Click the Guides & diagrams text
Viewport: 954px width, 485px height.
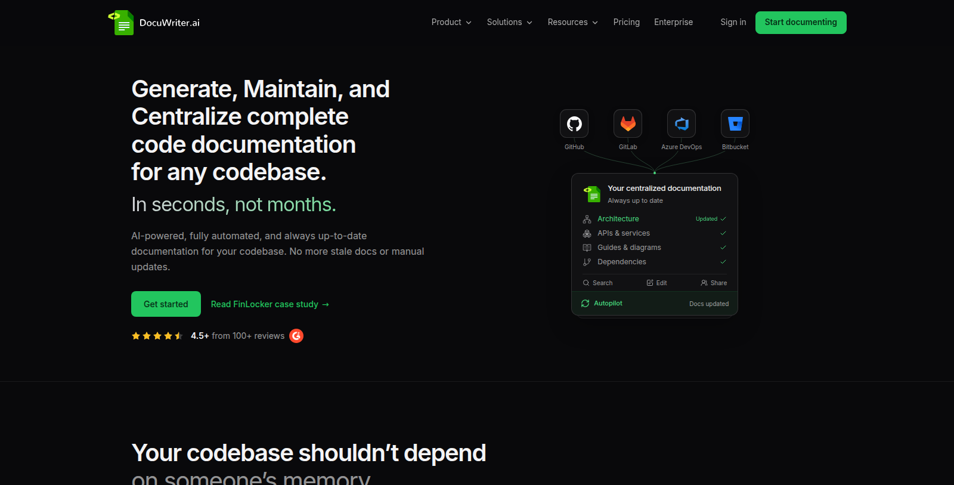point(629,248)
